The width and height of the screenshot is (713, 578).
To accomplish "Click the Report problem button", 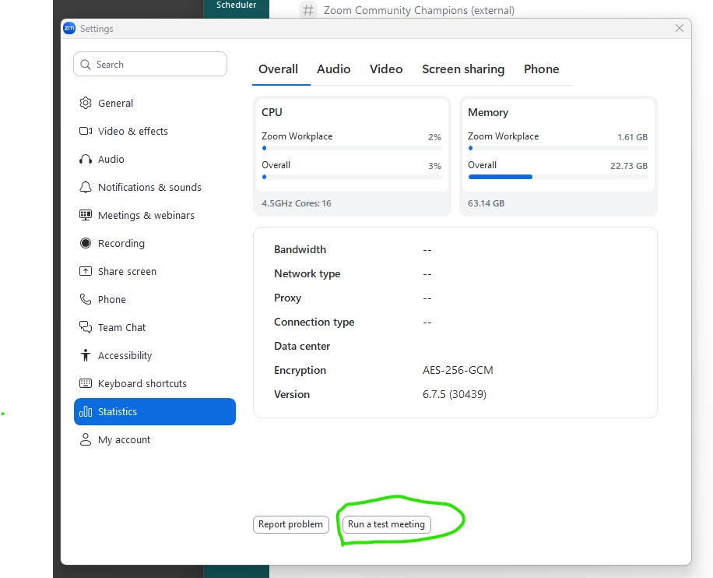I will click(291, 524).
